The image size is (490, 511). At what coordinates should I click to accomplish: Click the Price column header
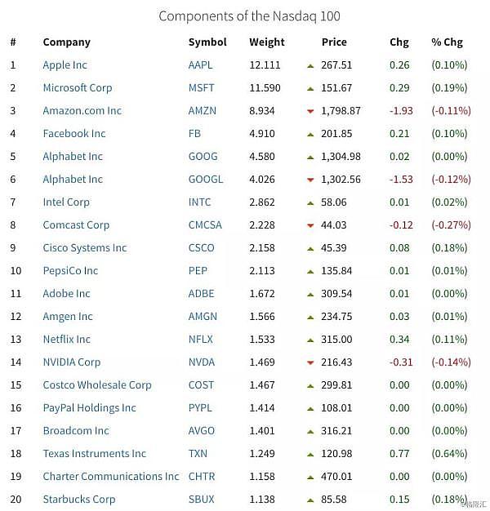(x=334, y=42)
